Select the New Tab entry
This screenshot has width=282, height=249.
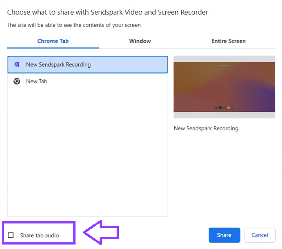[x=88, y=81]
